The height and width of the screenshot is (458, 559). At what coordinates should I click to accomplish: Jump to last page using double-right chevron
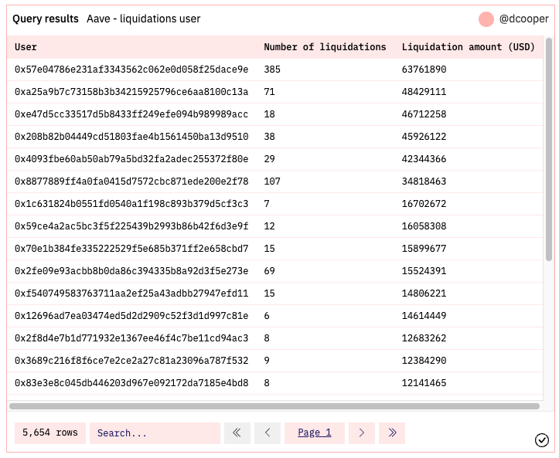pos(392,433)
